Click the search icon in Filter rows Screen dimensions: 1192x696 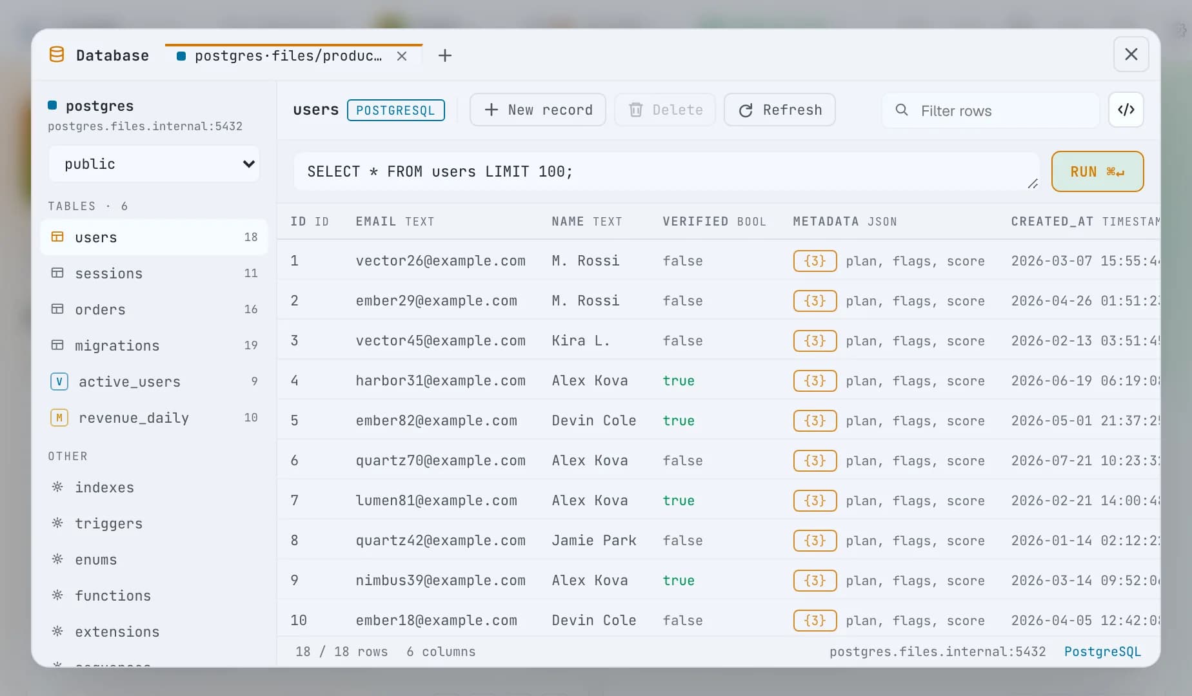click(902, 110)
